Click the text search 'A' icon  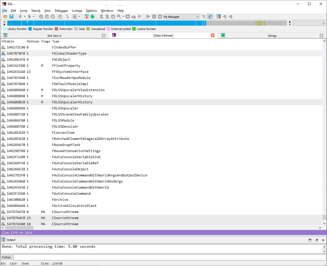(75, 16)
